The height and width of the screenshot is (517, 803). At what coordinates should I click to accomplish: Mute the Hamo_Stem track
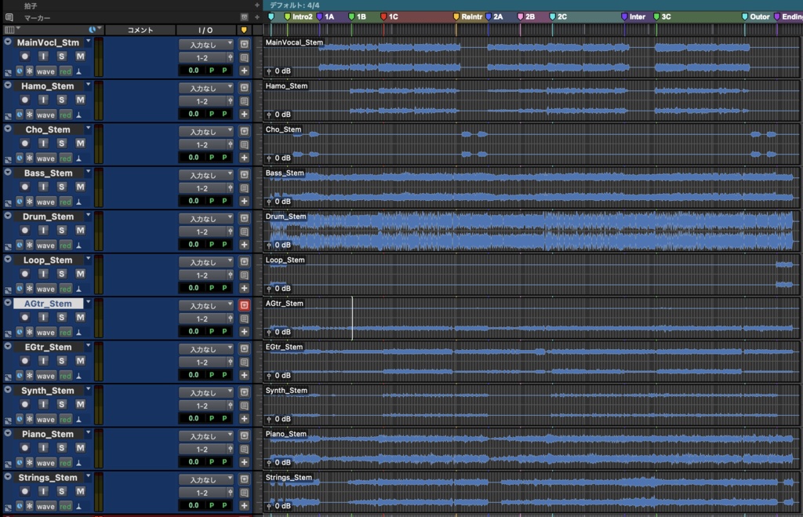click(x=81, y=100)
